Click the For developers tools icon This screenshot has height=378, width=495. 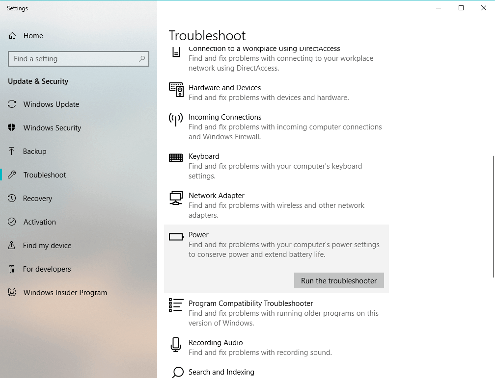click(12, 269)
